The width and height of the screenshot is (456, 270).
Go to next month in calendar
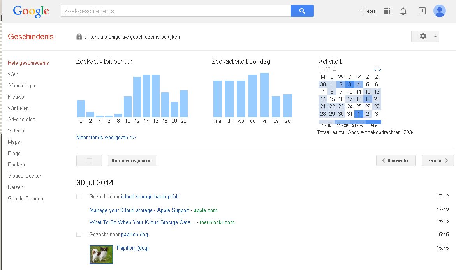380,70
